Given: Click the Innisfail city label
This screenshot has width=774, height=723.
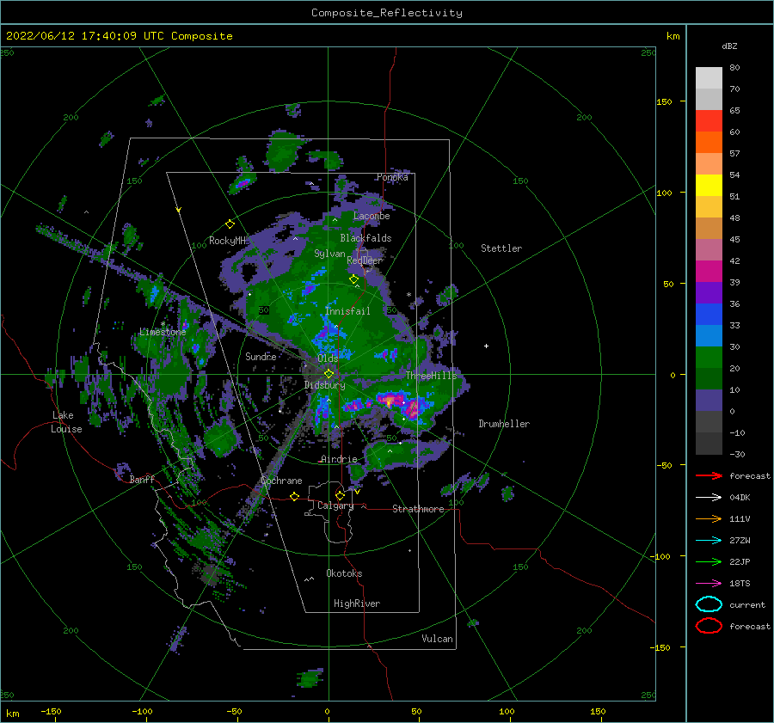Looking at the screenshot, I should [347, 311].
